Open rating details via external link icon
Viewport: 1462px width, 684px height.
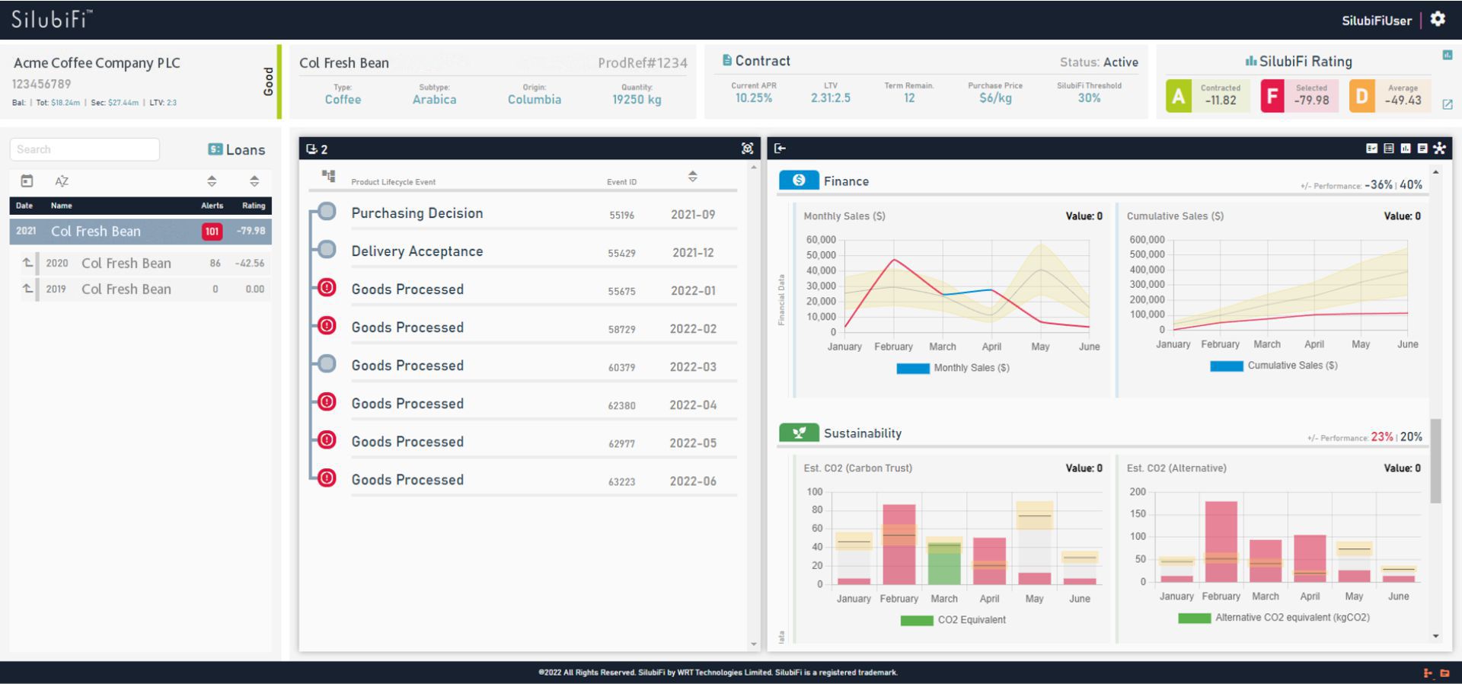pos(1448,104)
